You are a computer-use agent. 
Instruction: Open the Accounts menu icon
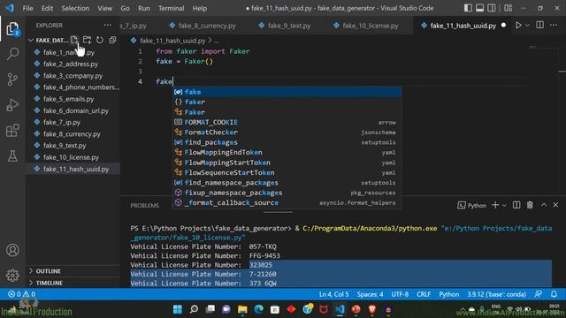(12, 250)
